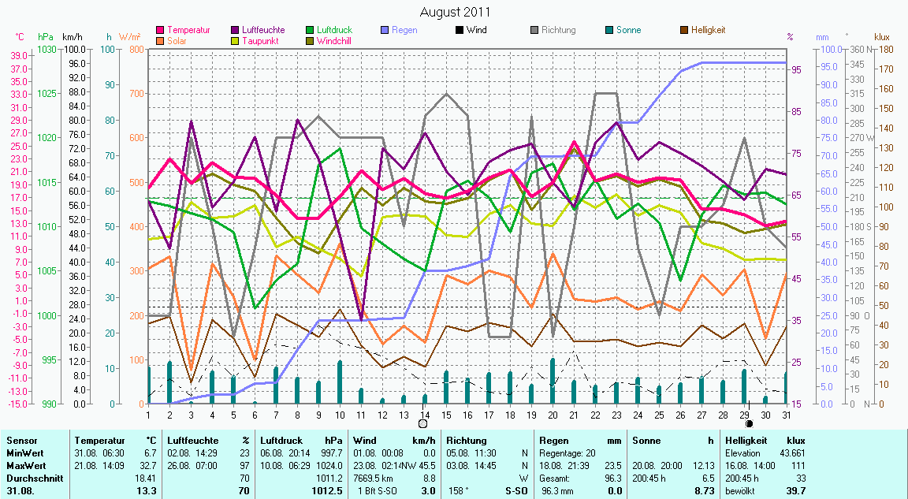Select the teal Sonne legend swatch

click(609, 31)
